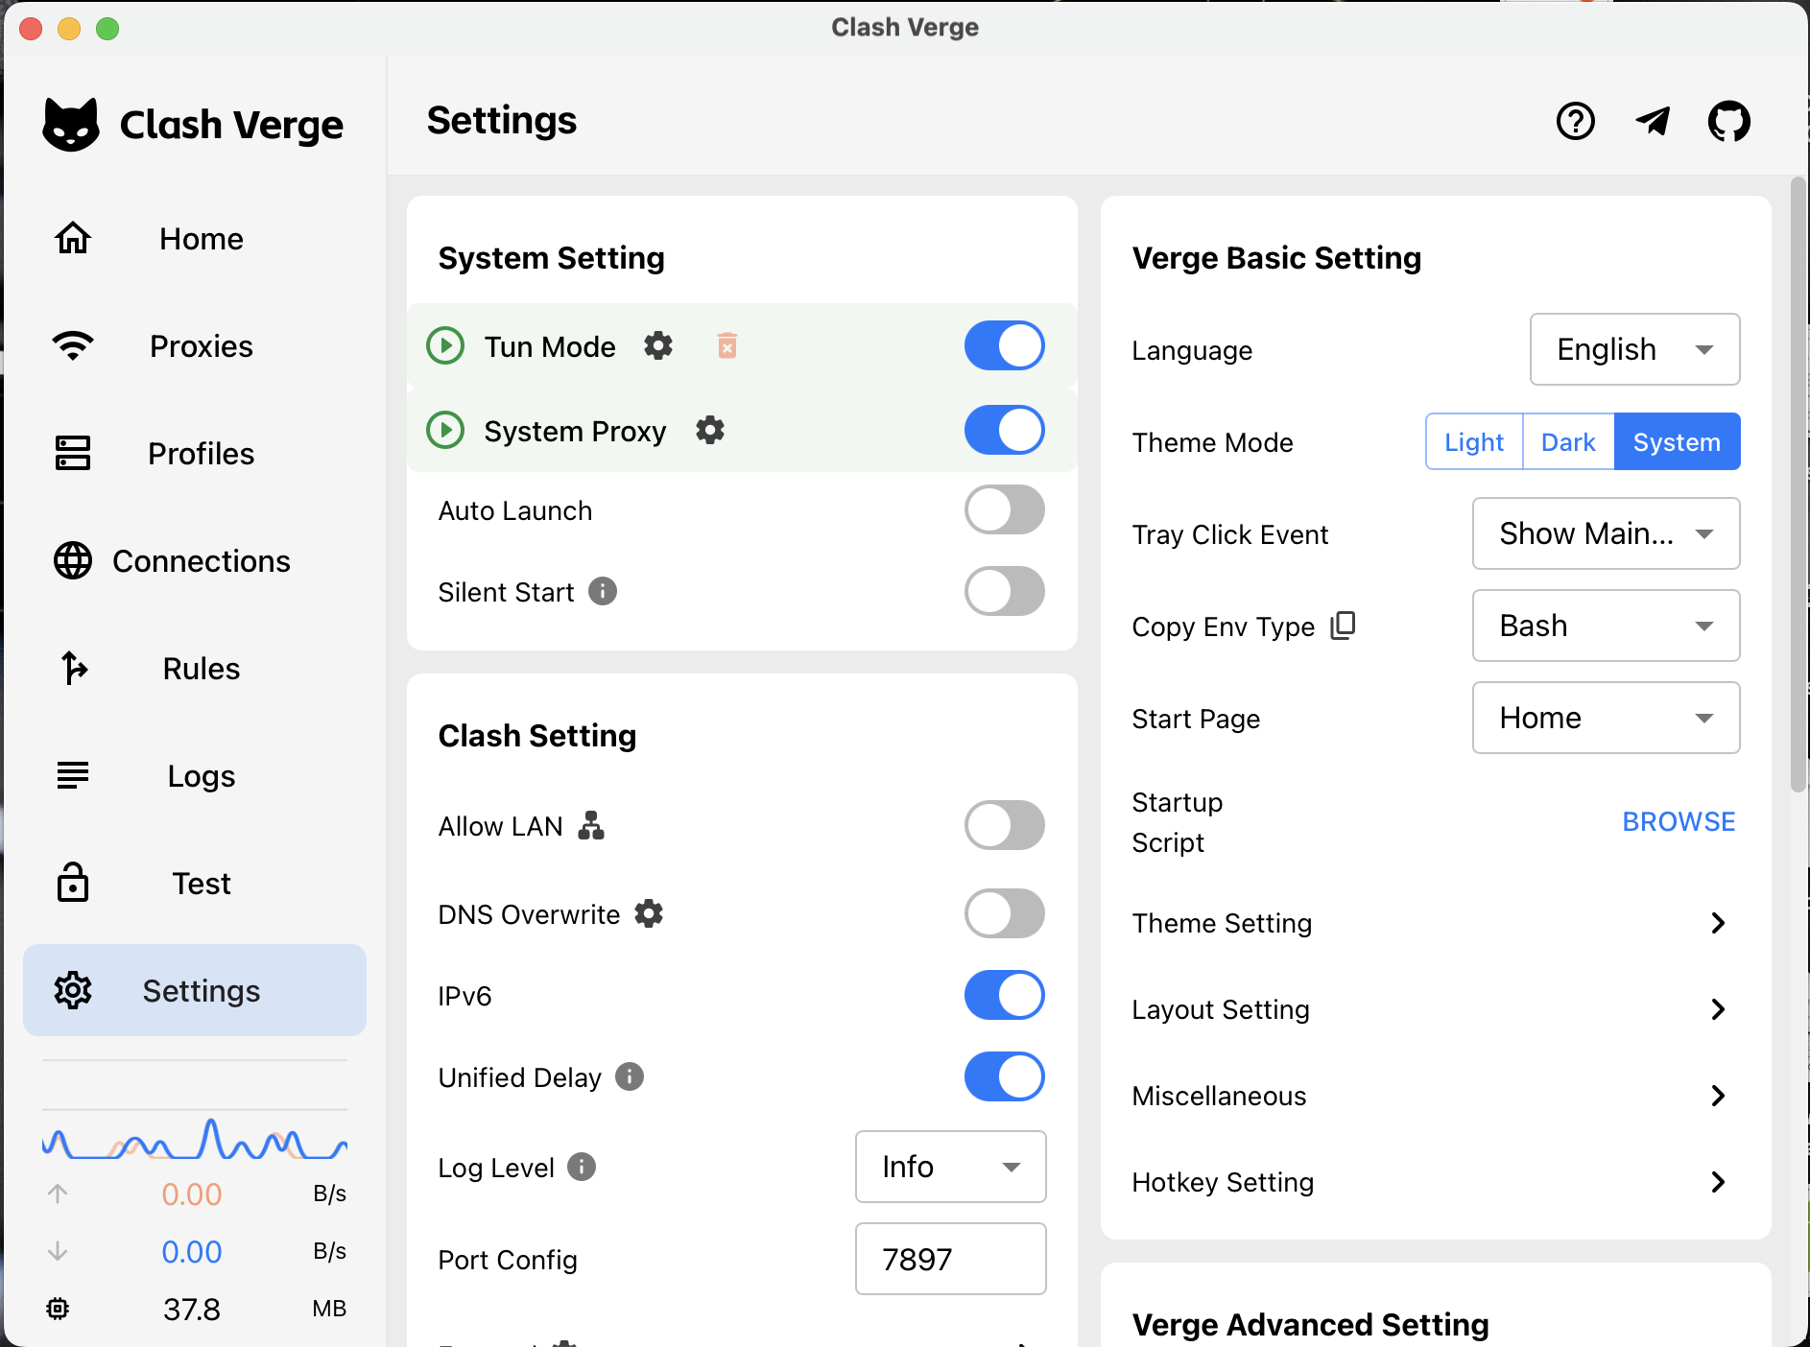Click the Profiles server icon in sidebar
This screenshot has width=1810, height=1347.
[73, 453]
